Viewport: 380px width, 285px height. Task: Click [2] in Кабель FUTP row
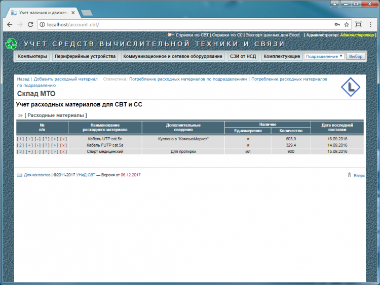(20, 145)
